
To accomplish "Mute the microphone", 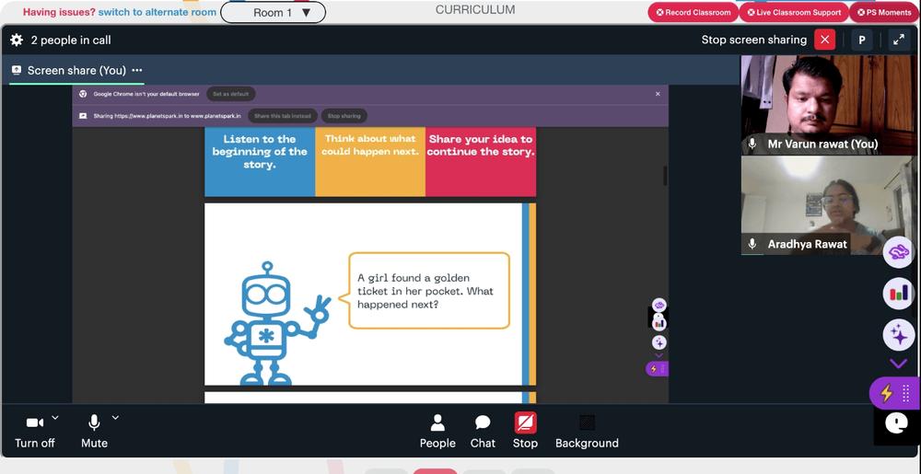I will [94, 431].
